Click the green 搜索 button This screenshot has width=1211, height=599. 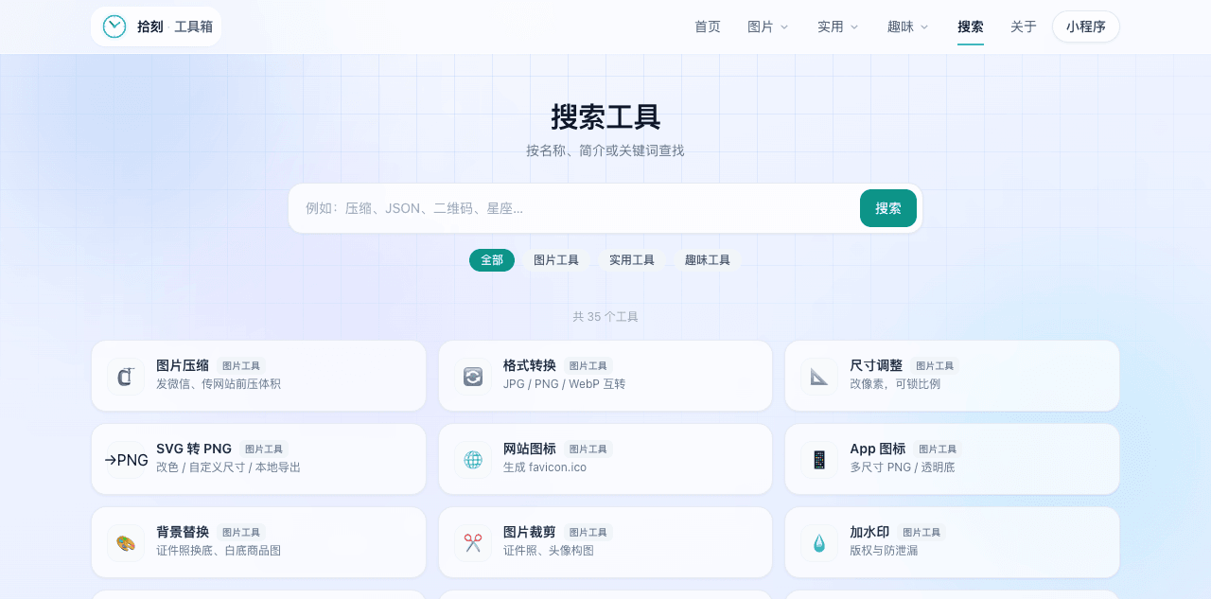click(x=888, y=208)
